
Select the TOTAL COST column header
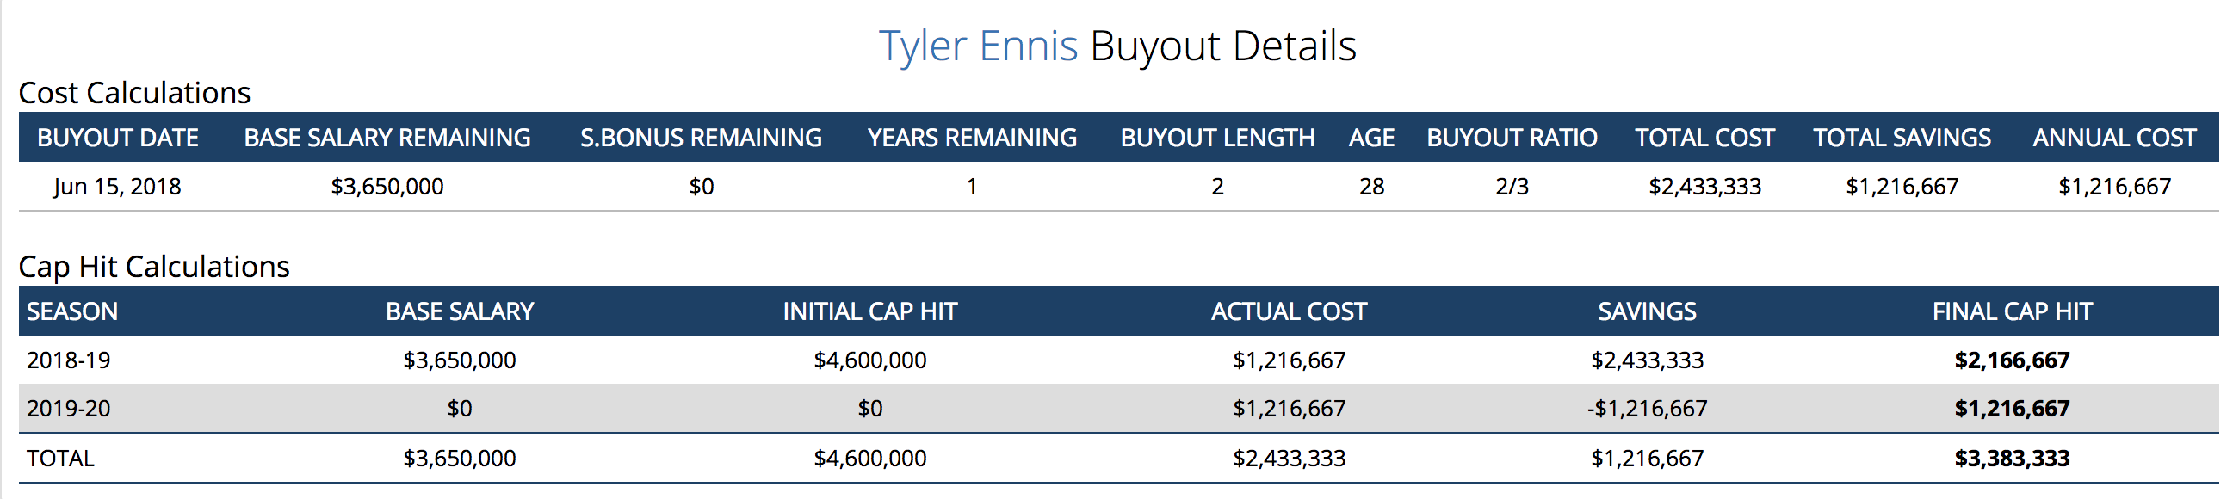click(1704, 138)
